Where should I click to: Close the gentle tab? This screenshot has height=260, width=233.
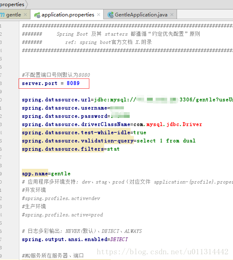(x=25, y=15)
